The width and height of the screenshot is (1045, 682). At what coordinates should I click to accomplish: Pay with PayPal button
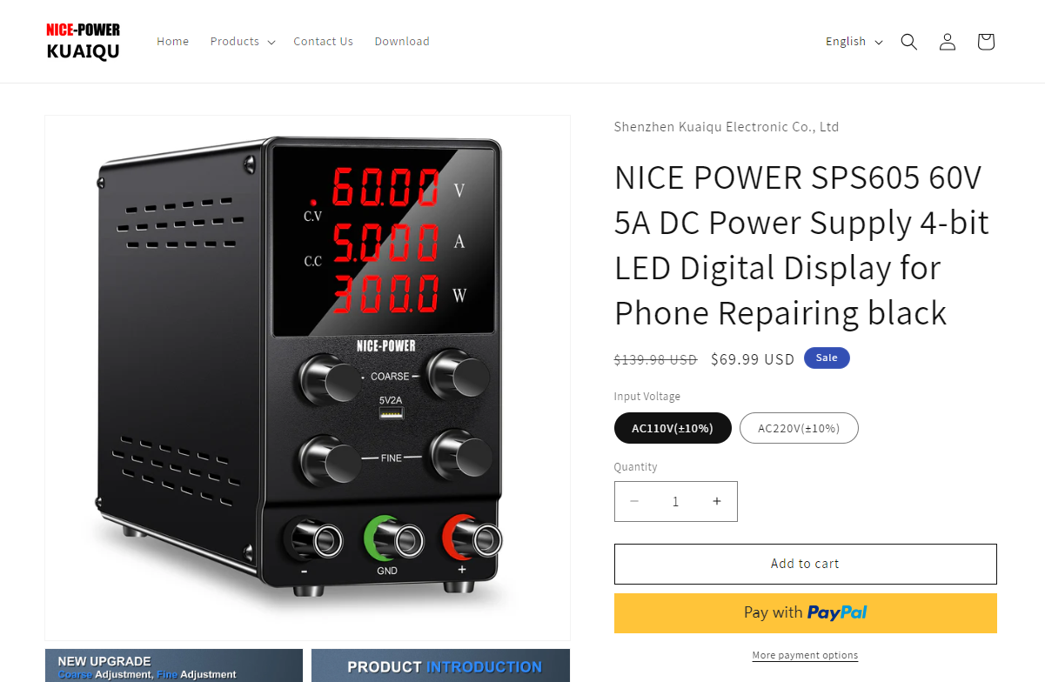pyautogui.click(x=806, y=612)
